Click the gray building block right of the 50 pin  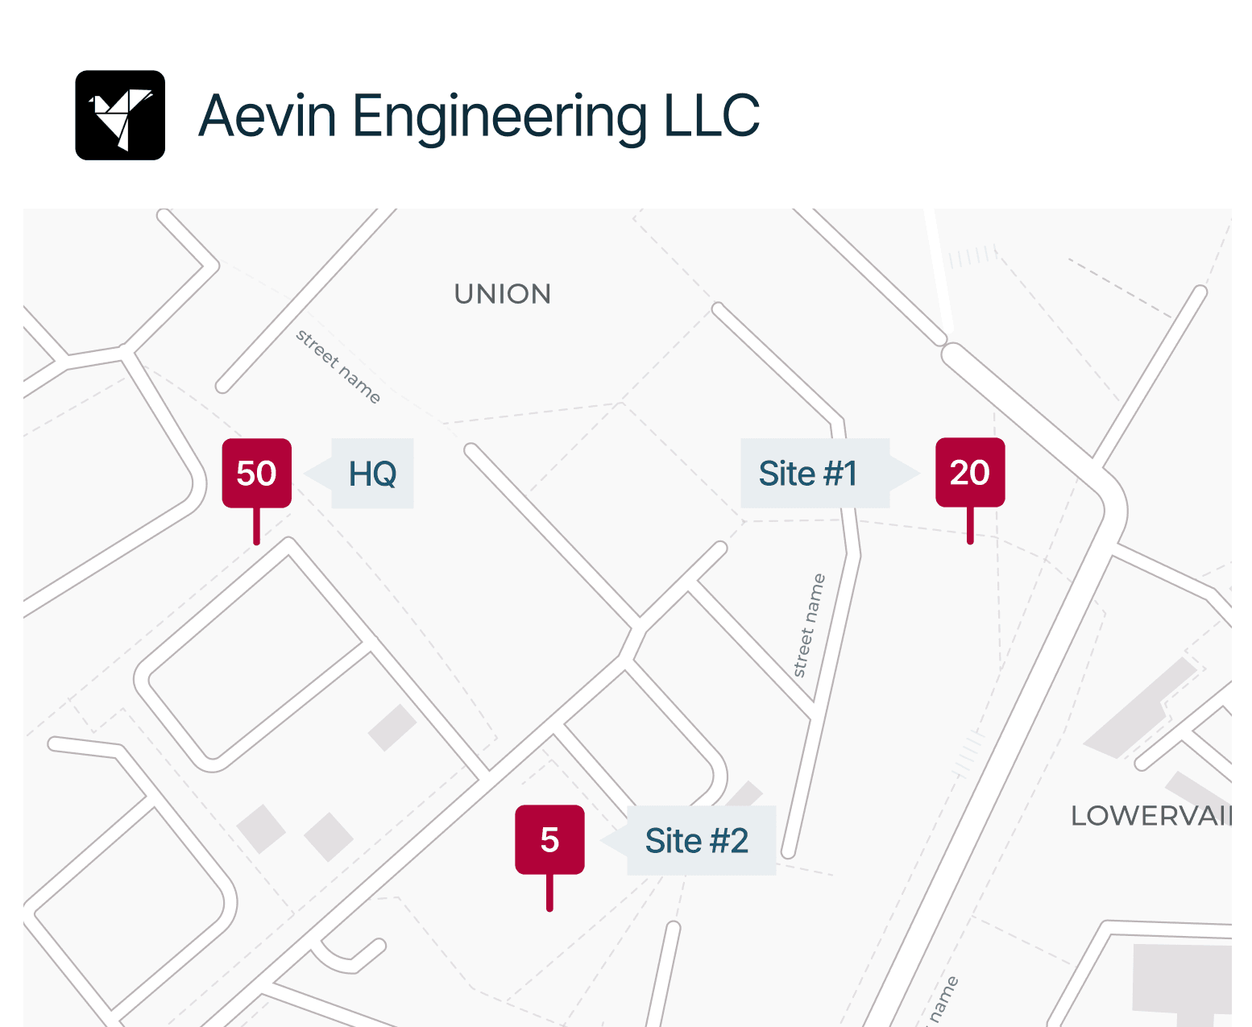point(392,727)
